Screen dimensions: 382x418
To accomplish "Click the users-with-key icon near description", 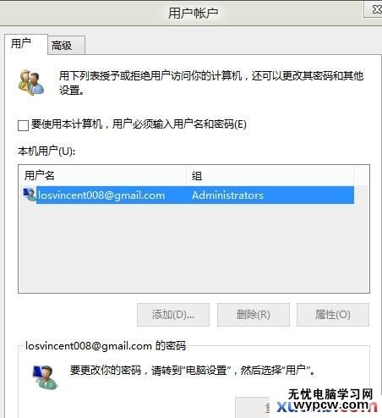I will pyautogui.click(x=30, y=82).
